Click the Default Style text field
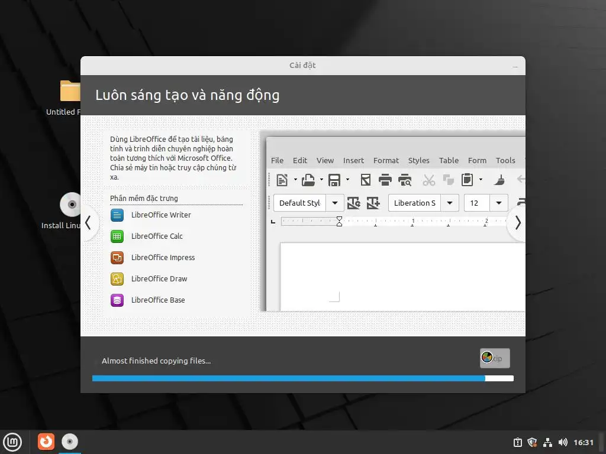 pyautogui.click(x=300, y=203)
